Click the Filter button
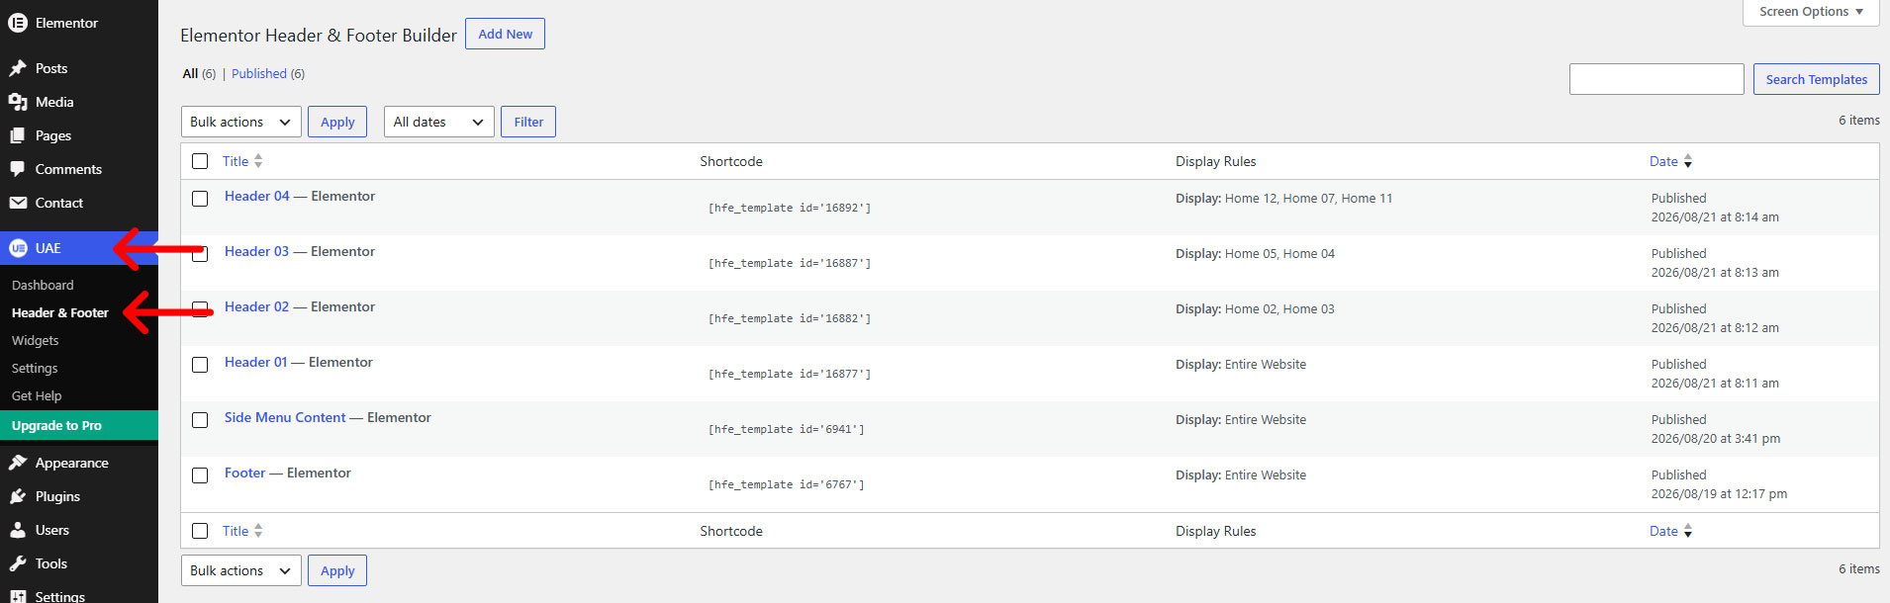This screenshot has height=603, width=1890. click(x=528, y=122)
